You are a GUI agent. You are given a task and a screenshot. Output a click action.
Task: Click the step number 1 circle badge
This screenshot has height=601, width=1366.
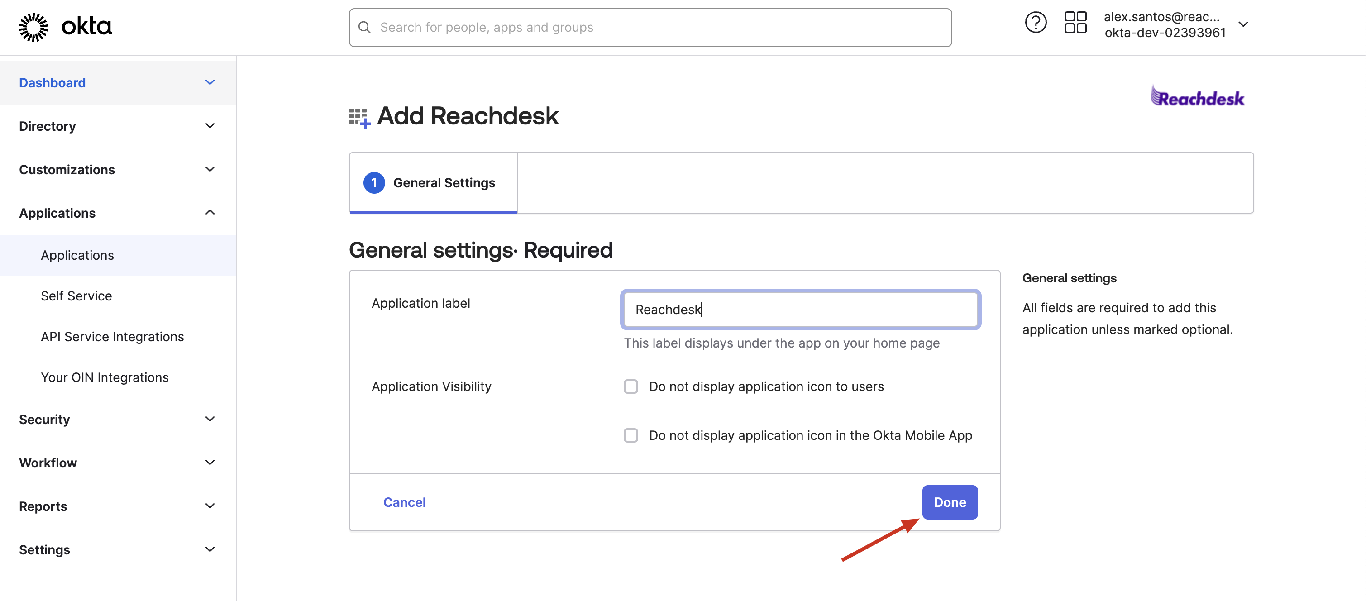tap(374, 183)
